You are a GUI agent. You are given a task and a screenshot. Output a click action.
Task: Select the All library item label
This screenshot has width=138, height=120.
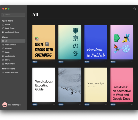[6, 41]
